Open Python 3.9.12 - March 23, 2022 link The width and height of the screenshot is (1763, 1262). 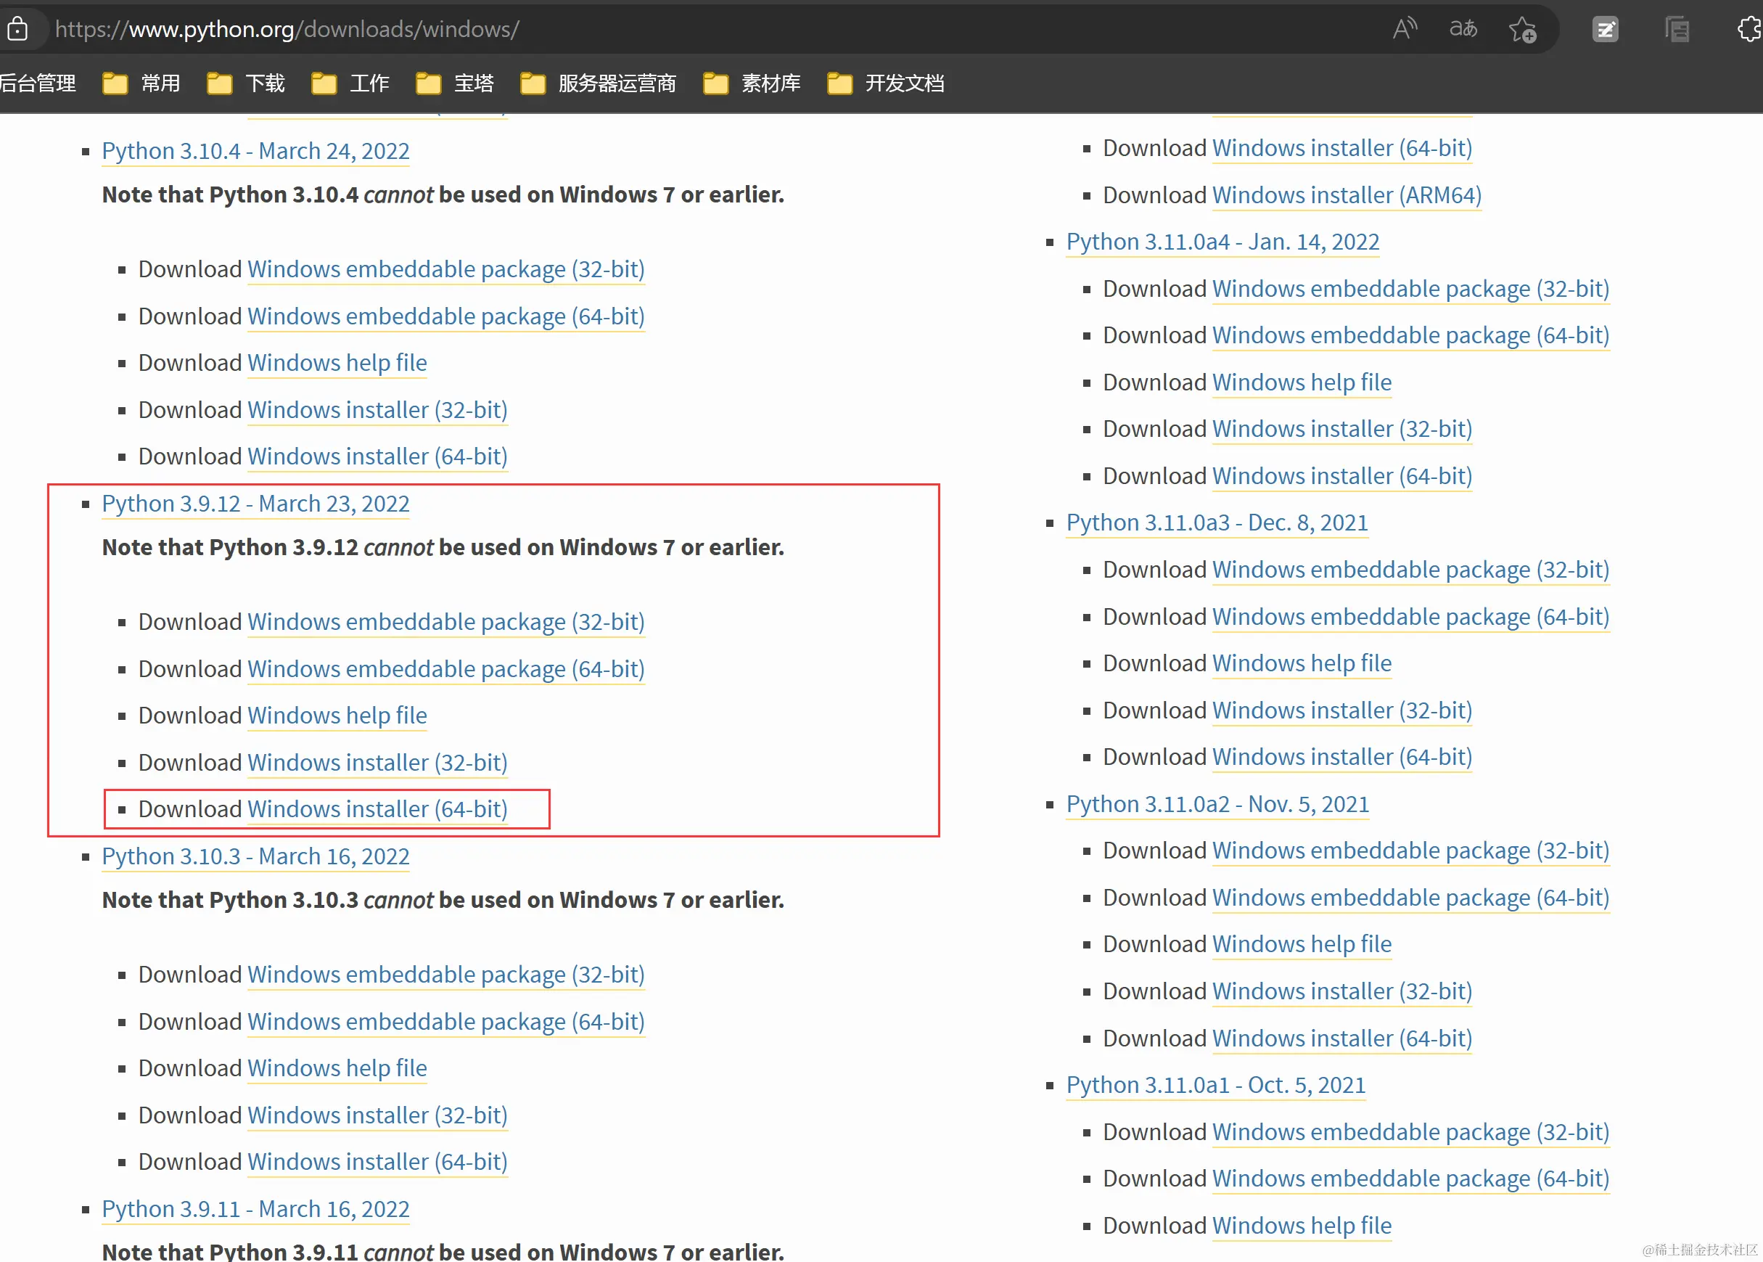coord(255,504)
